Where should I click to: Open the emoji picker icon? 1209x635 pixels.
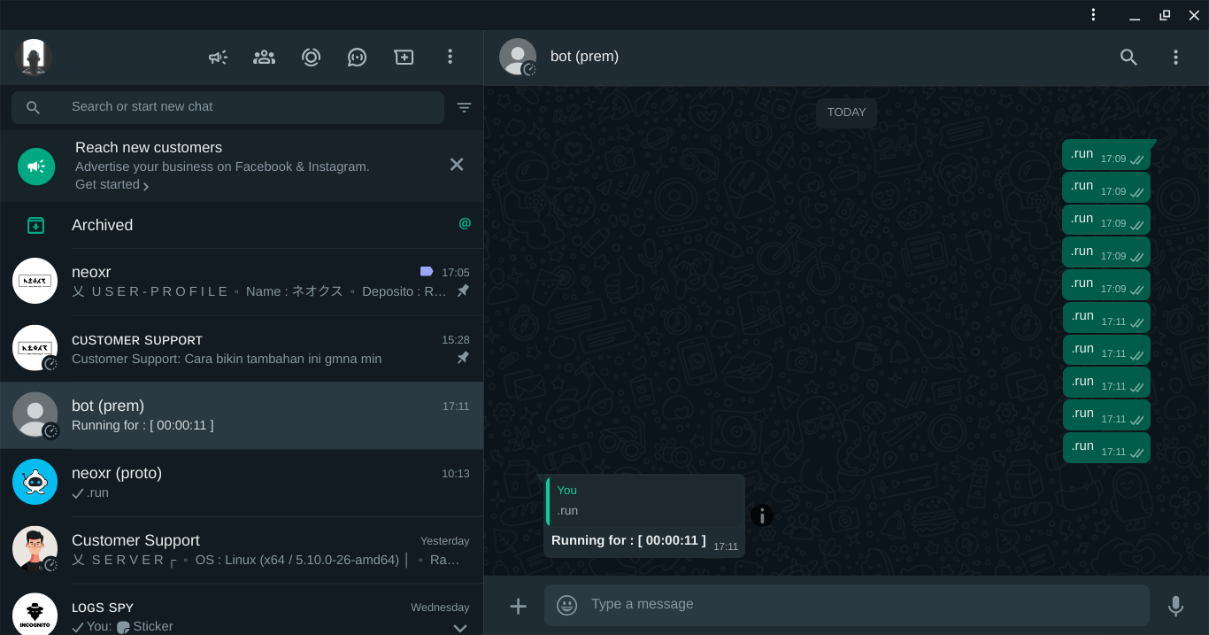click(x=566, y=605)
